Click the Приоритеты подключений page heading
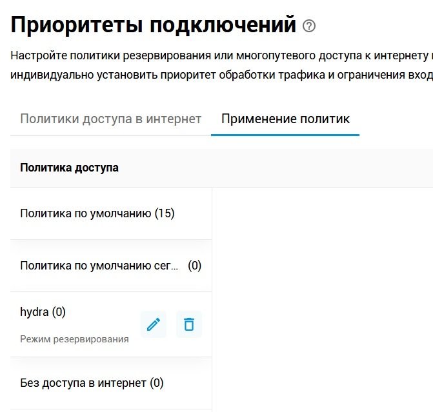The height and width of the screenshot is (412, 433). tap(154, 25)
